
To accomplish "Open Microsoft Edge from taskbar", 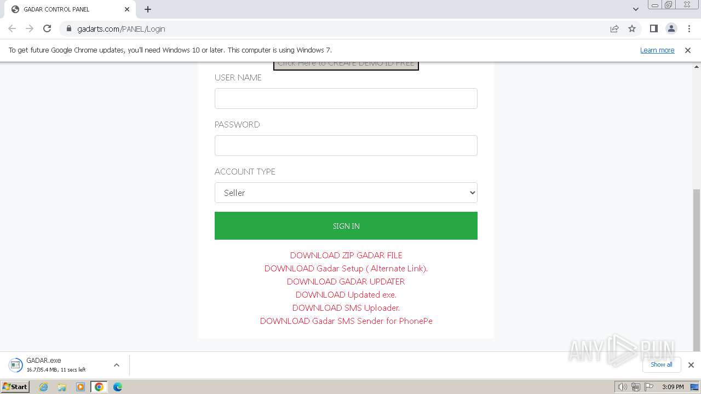I will point(118,387).
